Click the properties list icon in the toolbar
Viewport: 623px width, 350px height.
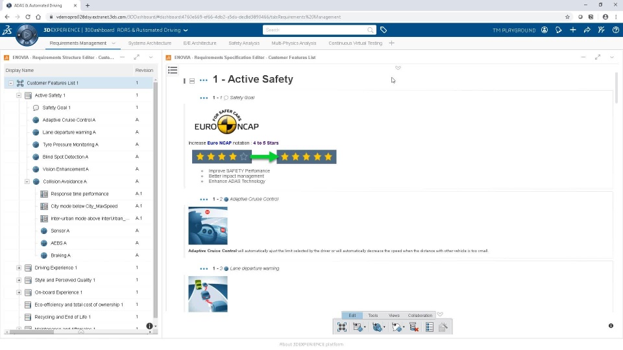point(429,327)
